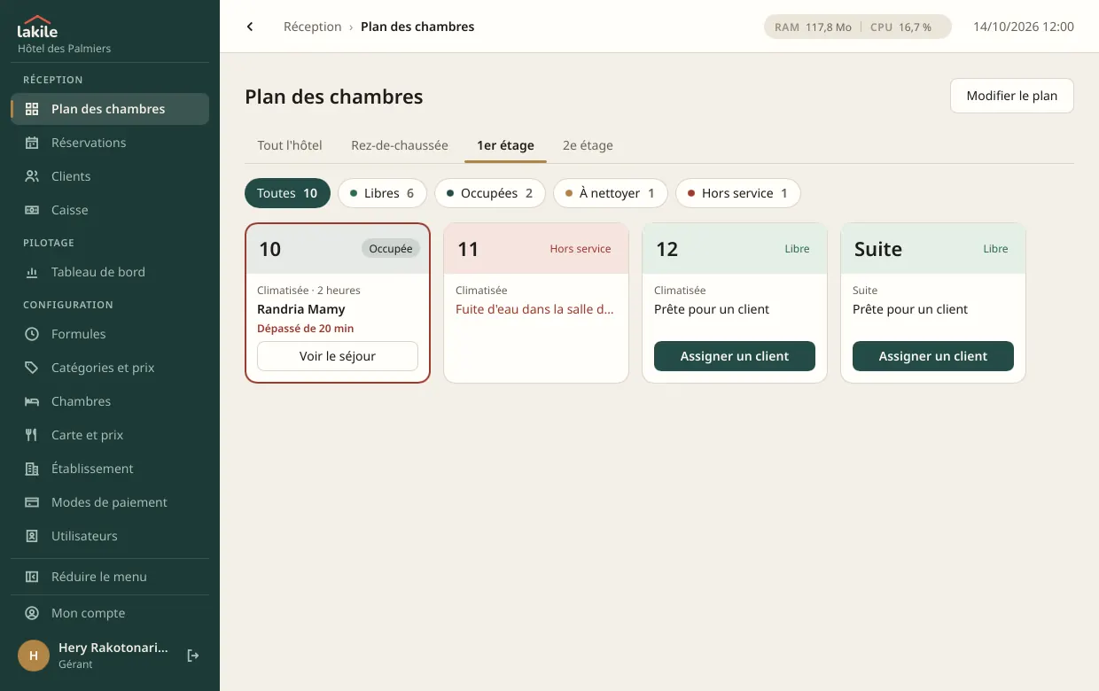Viewport: 1099px width, 691px height.
Task: Click the Dépassé de 20 min warning
Action: tap(306, 329)
